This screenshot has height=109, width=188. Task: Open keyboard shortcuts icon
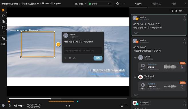tap(3, 44)
